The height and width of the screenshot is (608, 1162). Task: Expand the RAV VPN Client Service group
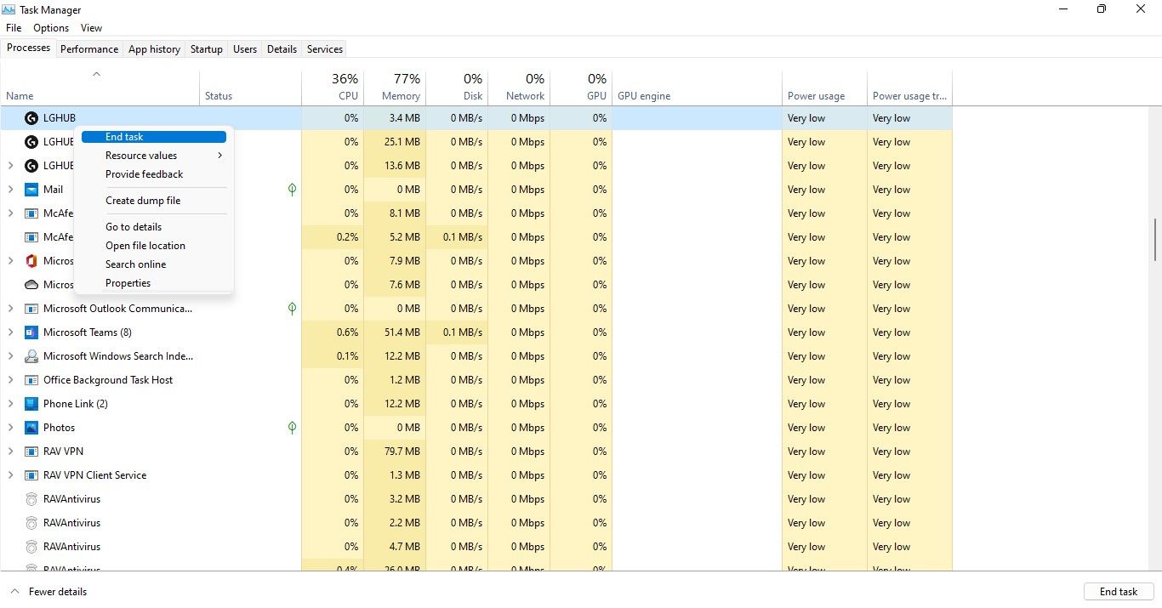tap(10, 475)
